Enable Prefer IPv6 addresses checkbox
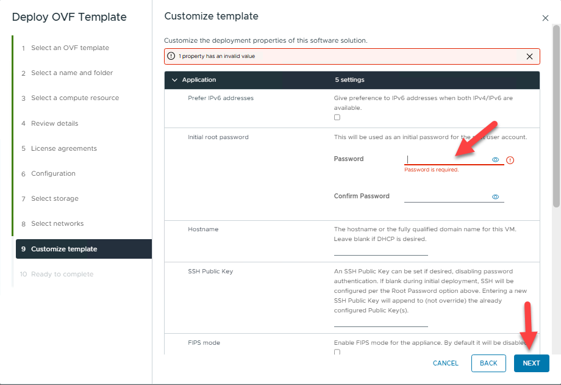This screenshot has height=385, width=561. [x=337, y=117]
